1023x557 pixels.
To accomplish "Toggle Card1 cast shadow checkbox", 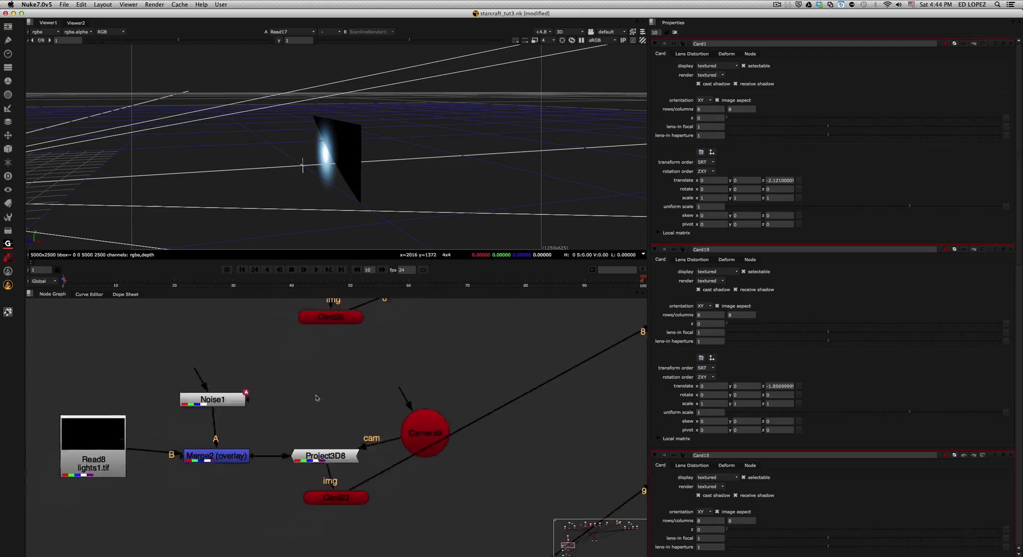I will tap(698, 84).
